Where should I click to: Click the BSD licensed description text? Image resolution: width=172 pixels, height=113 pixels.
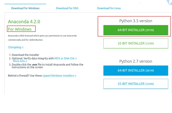pos(42,38)
